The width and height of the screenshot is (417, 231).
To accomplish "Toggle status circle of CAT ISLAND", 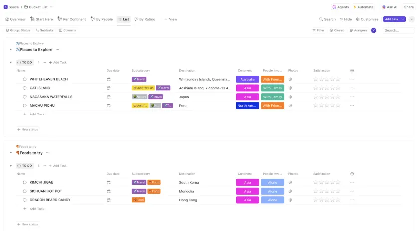I will coord(25,88).
